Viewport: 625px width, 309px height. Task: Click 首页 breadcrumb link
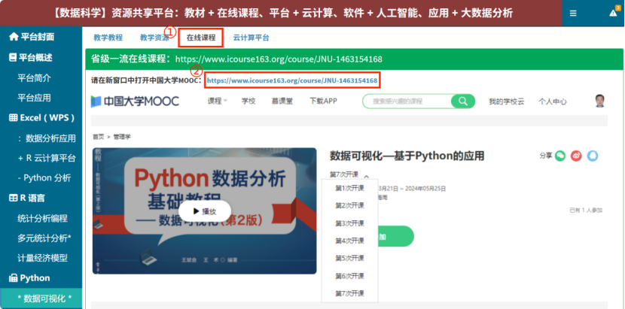[98, 137]
